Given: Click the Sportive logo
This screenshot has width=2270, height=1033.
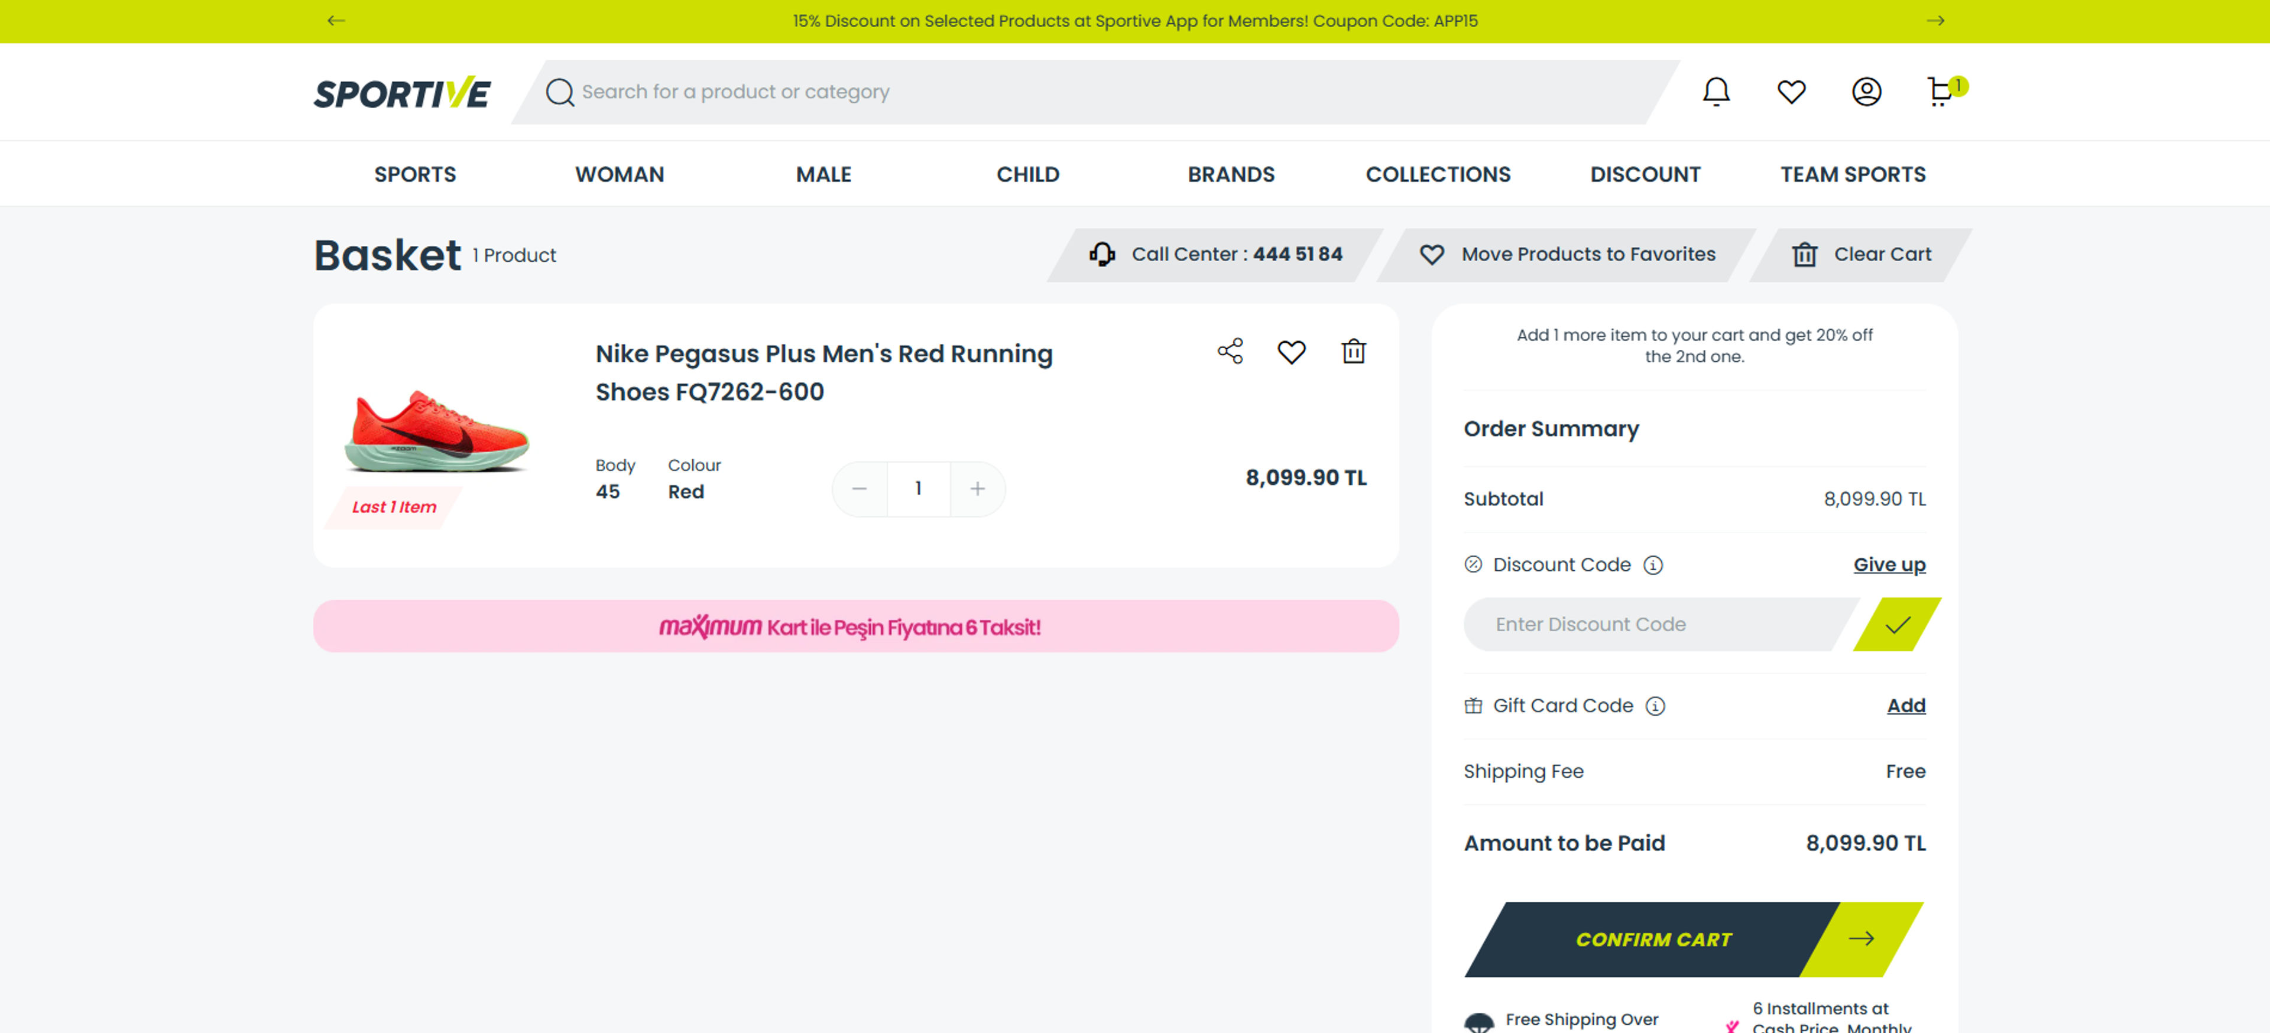Looking at the screenshot, I should pos(402,92).
